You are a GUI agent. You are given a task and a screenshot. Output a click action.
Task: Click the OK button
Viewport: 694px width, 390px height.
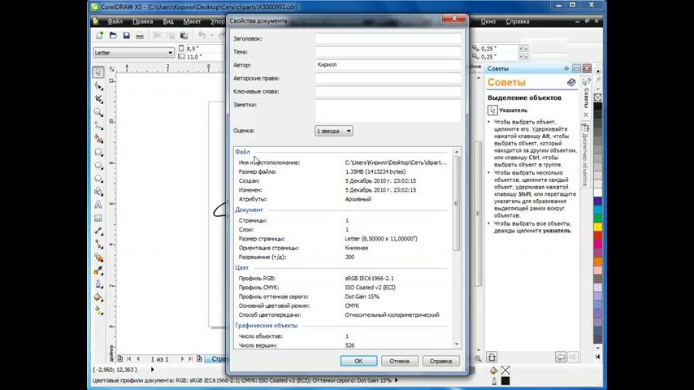point(358,361)
